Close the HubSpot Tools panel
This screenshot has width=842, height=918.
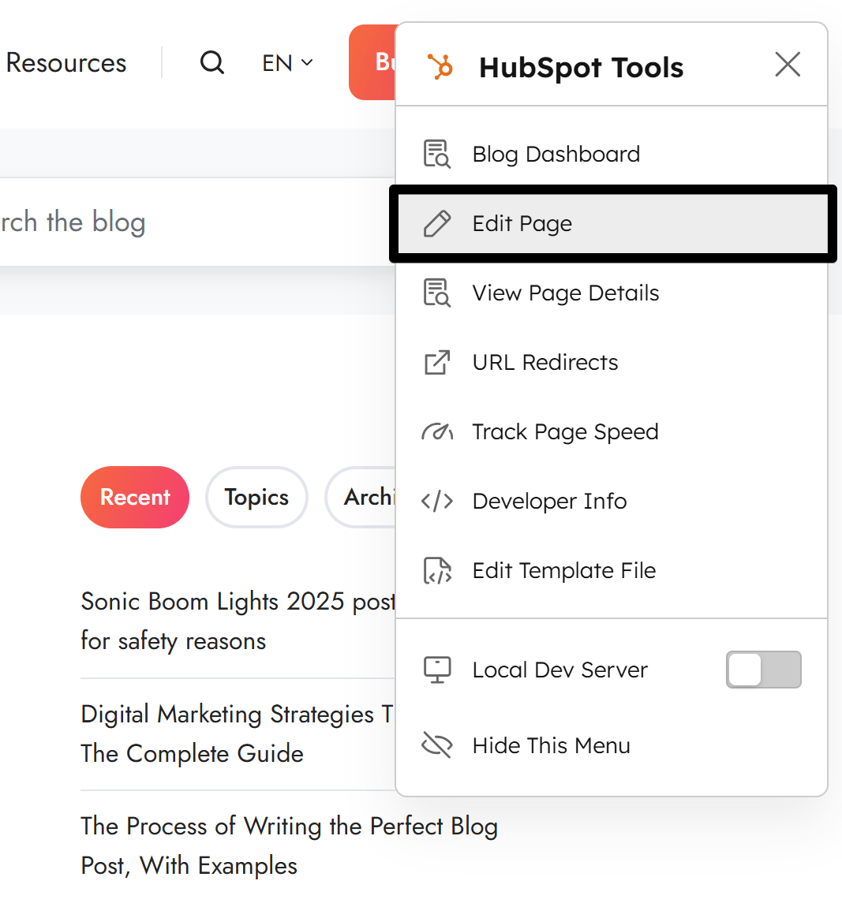point(788,65)
